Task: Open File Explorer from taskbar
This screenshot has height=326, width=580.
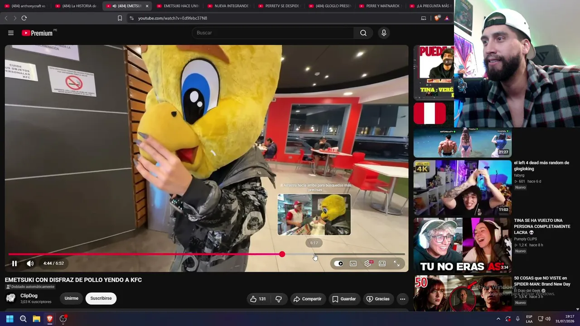Action: click(x=37, y=319)
